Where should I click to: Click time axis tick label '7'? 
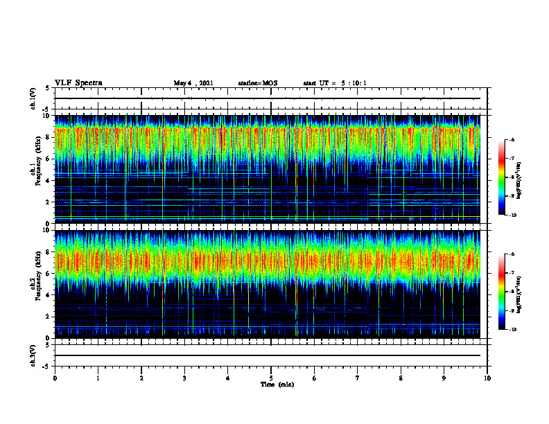358,378
